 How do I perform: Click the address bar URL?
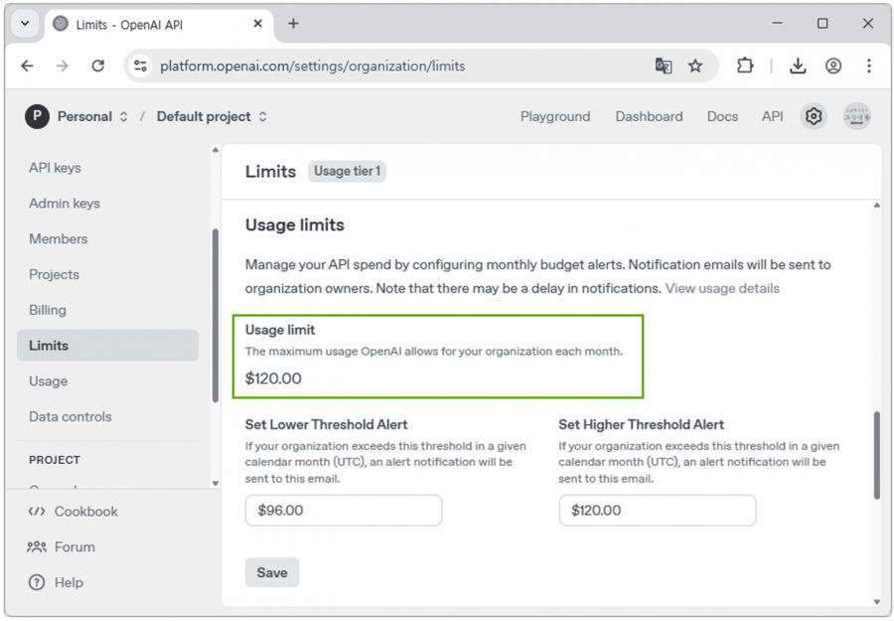(313, 67)
